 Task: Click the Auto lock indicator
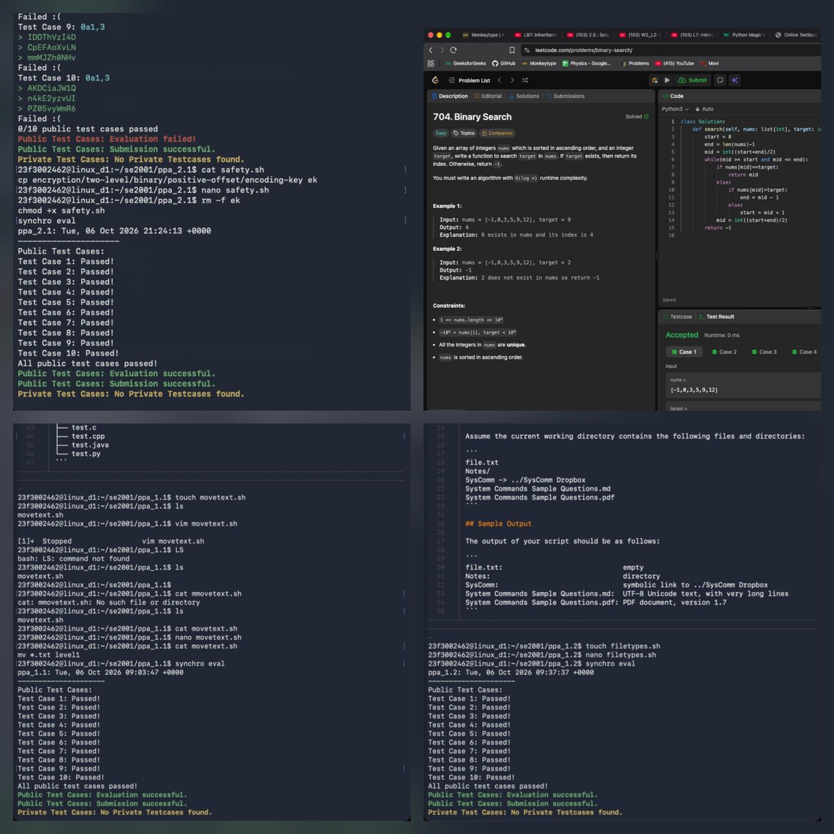pos(705,109)
